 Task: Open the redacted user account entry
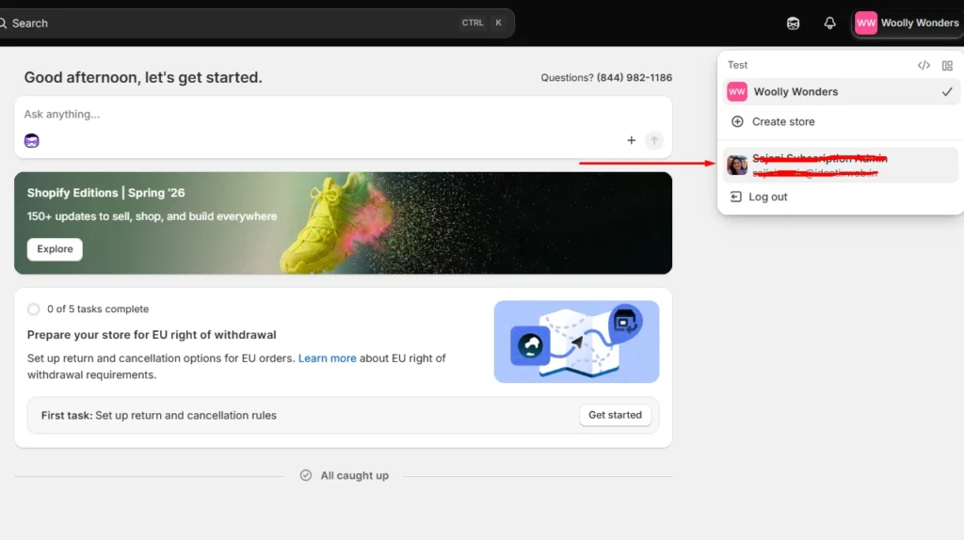click(841, 166)
